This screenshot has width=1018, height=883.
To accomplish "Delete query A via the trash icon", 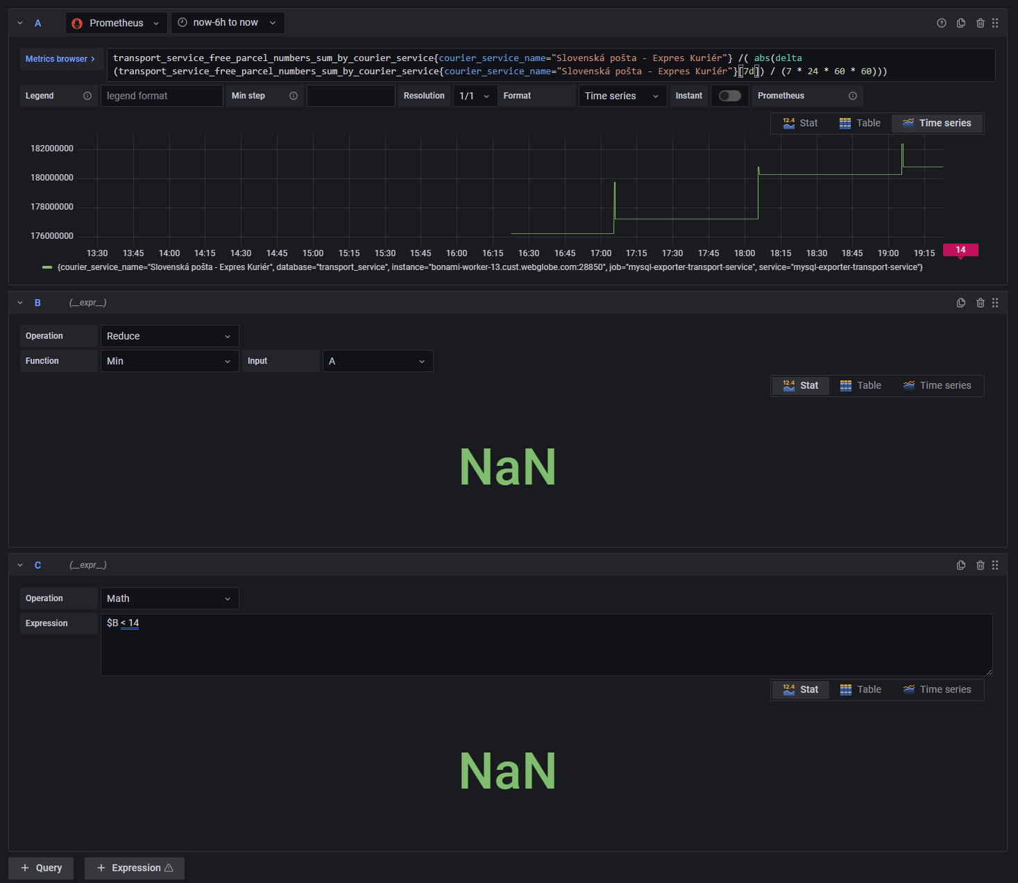I will coord(981,23).
